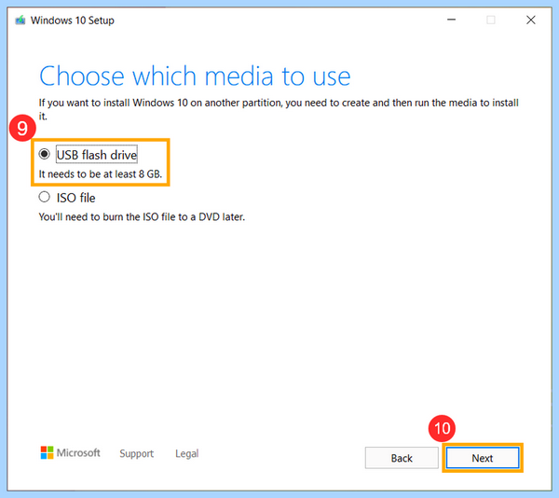Click the "USB flash drive" label text
This screenshot has height=498, width=559.
click(97, 155)
